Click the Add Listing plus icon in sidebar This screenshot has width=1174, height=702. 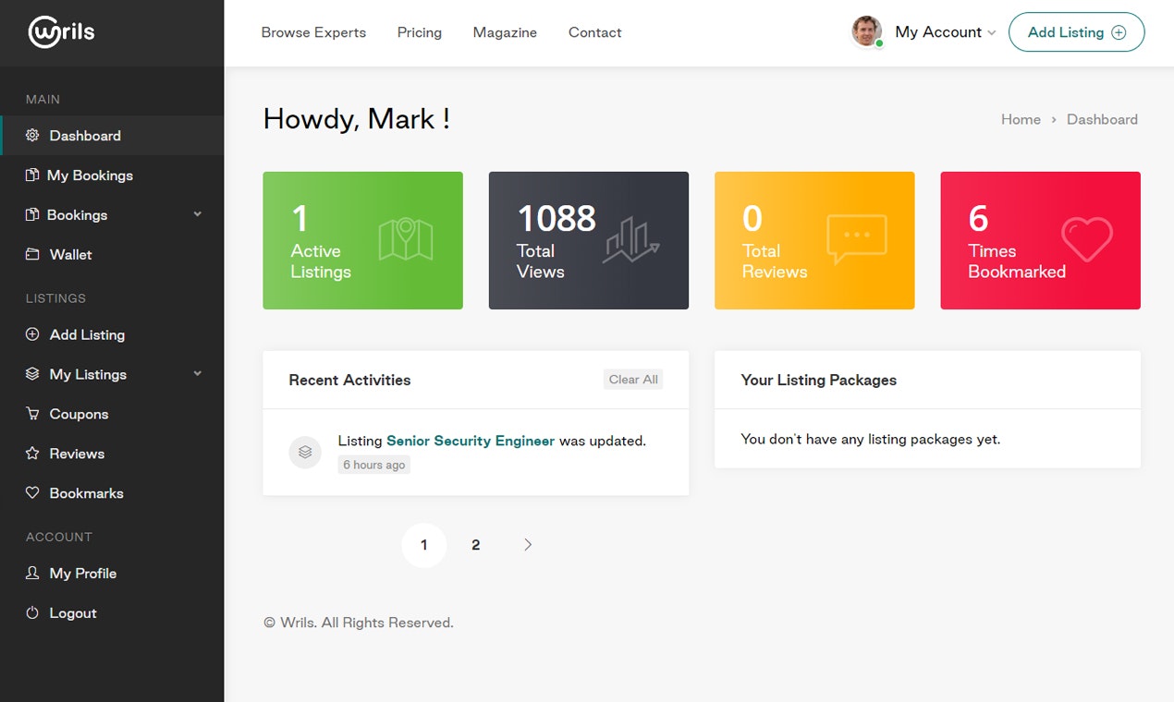coord(31,334)
